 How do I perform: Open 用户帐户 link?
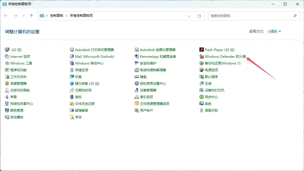click(x=146, y=111)
